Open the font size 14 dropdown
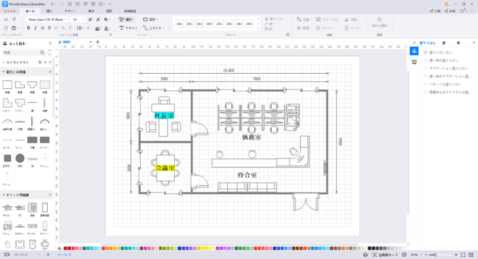Image resolution: width=478 pixels, height=259 pixels. point(78,19)
